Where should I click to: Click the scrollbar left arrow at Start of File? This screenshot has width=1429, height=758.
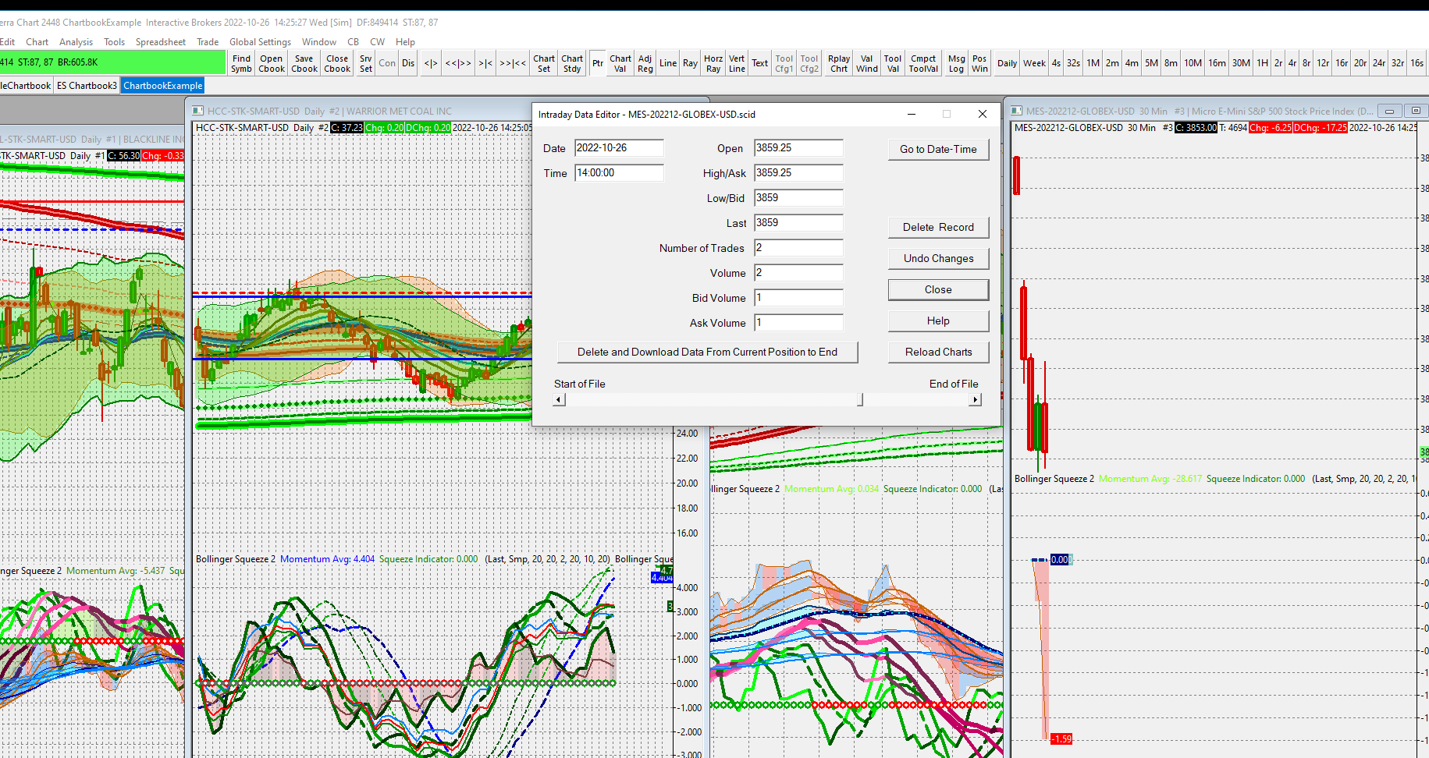pyautogui.click(x=559, y=400)
